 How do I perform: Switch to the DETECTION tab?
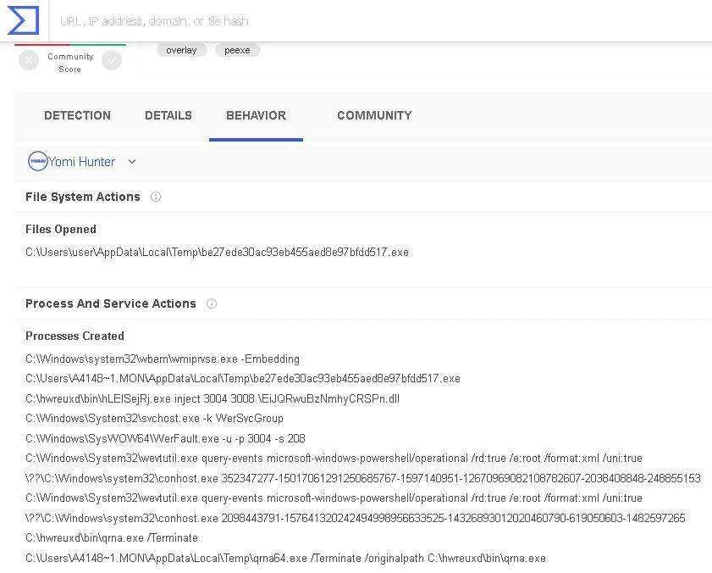pyautogui.click(x=78, y=115)
